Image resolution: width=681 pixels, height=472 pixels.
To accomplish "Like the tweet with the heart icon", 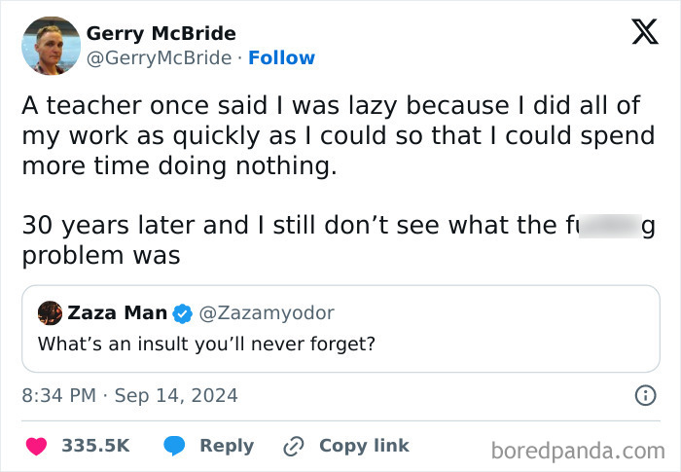I will 36,446.
